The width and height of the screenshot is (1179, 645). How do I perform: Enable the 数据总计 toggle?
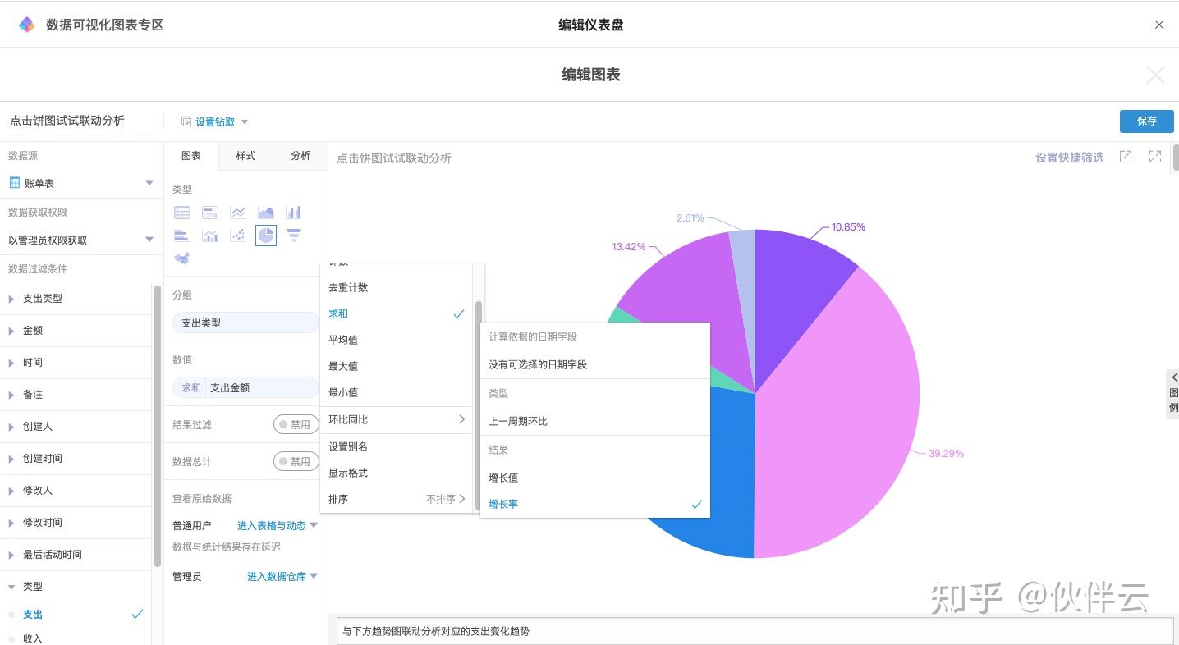[x=296, y=461]
